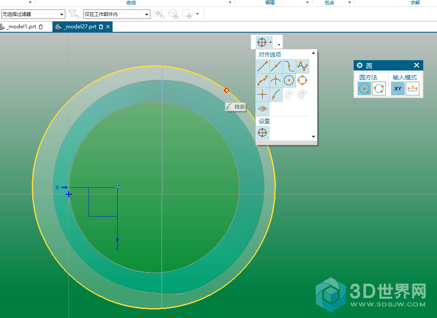Toggle Intersection snap option

pos(276,80)
